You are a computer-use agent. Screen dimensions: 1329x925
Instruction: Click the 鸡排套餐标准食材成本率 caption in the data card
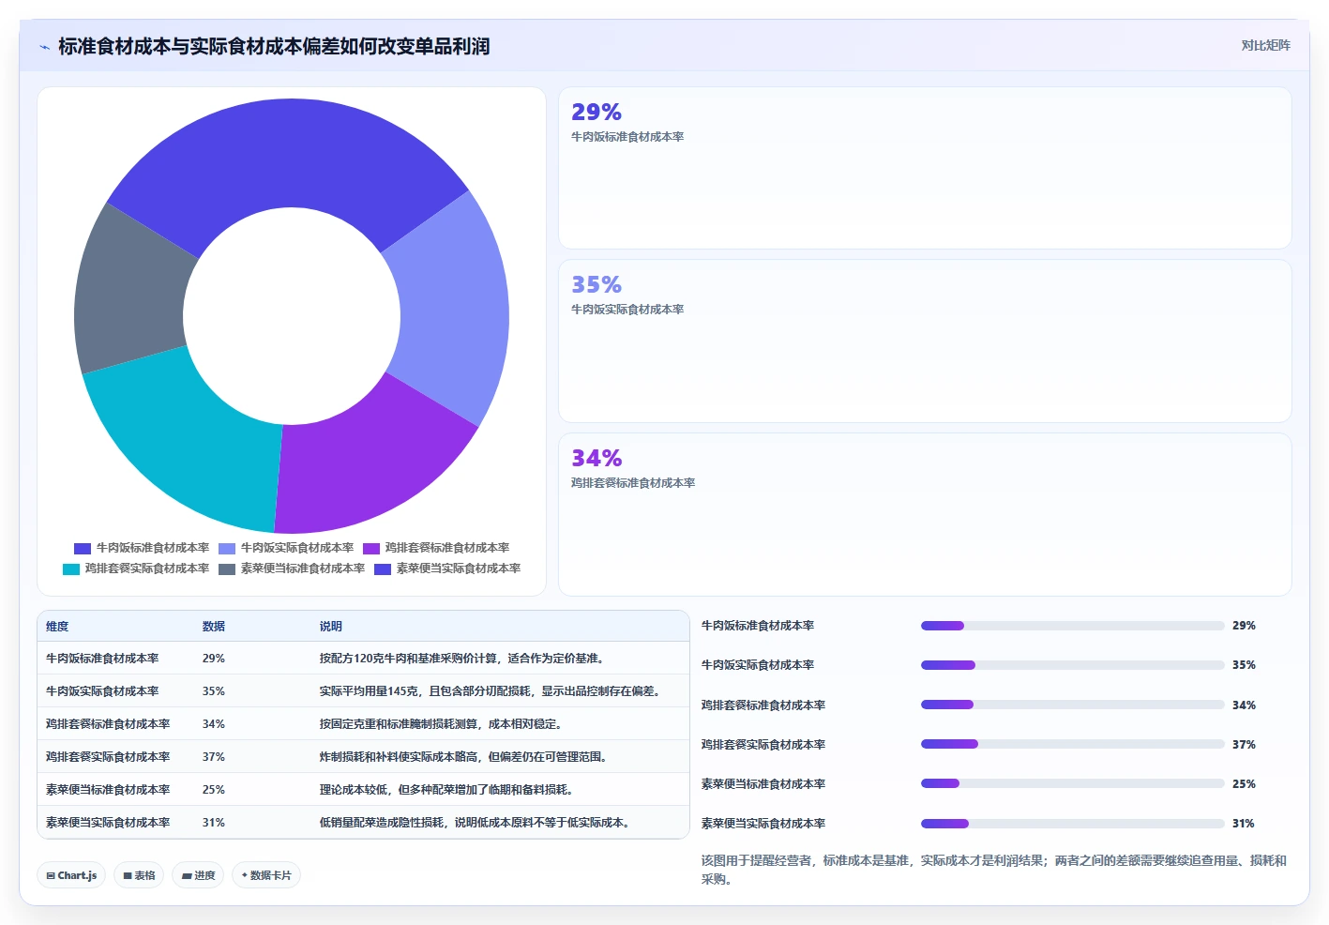coord(633,483)
